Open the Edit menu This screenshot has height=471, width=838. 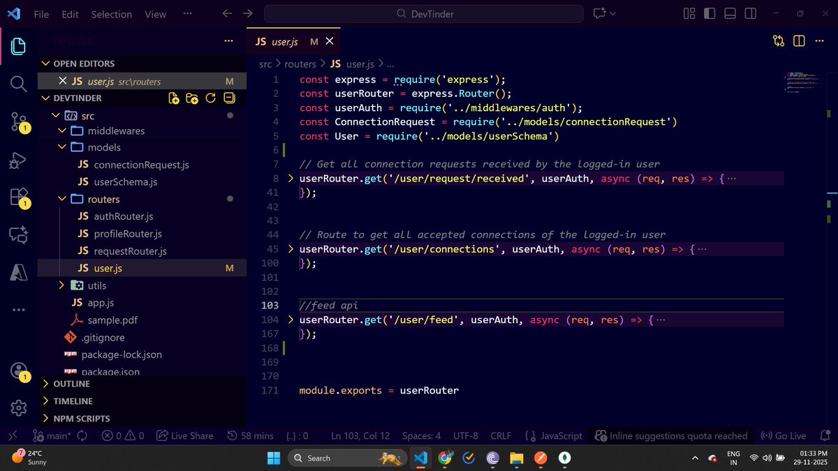70,14
